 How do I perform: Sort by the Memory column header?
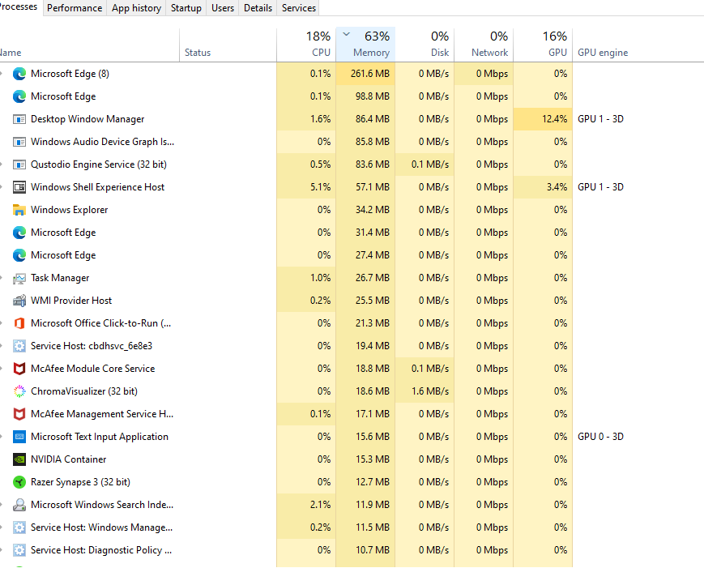[x=365, y=44]
